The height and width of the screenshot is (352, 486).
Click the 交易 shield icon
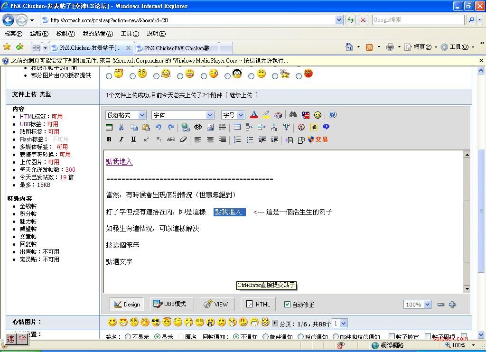coord(318,139)
